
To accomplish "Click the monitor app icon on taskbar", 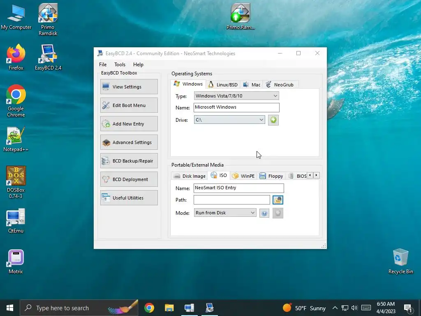I will tap(189, 308).
